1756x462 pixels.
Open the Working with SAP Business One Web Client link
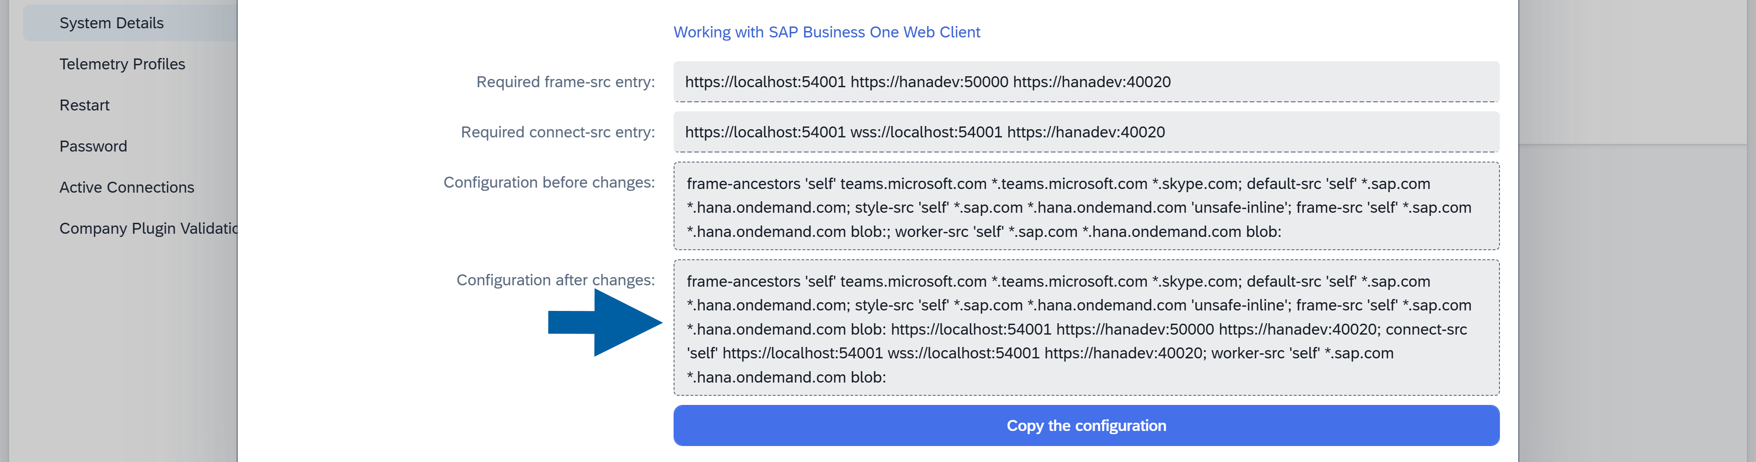[827, 31]
